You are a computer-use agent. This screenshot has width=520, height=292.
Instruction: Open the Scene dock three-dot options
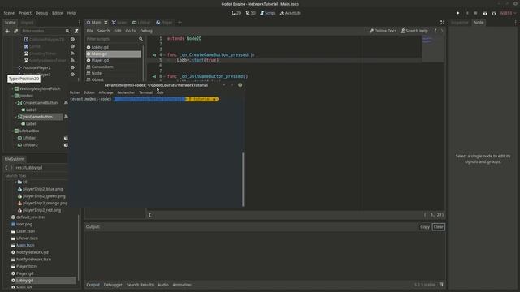pyautogui.click(x=79, y=23)
